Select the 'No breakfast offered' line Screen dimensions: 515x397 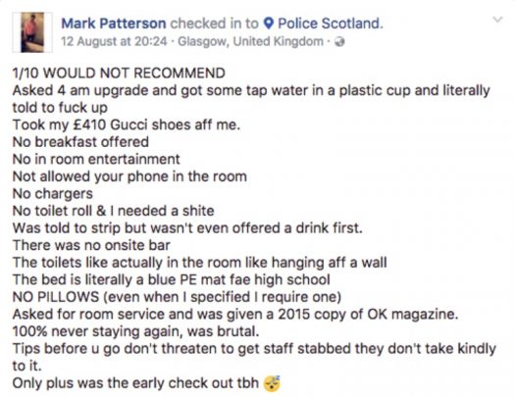(80, 142)
